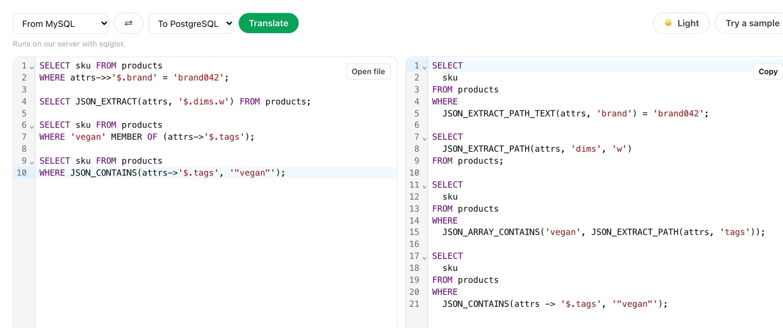
Task: Collapse fold arrow at input line 9
Action: pyautogui.click(x=32, y=162)
